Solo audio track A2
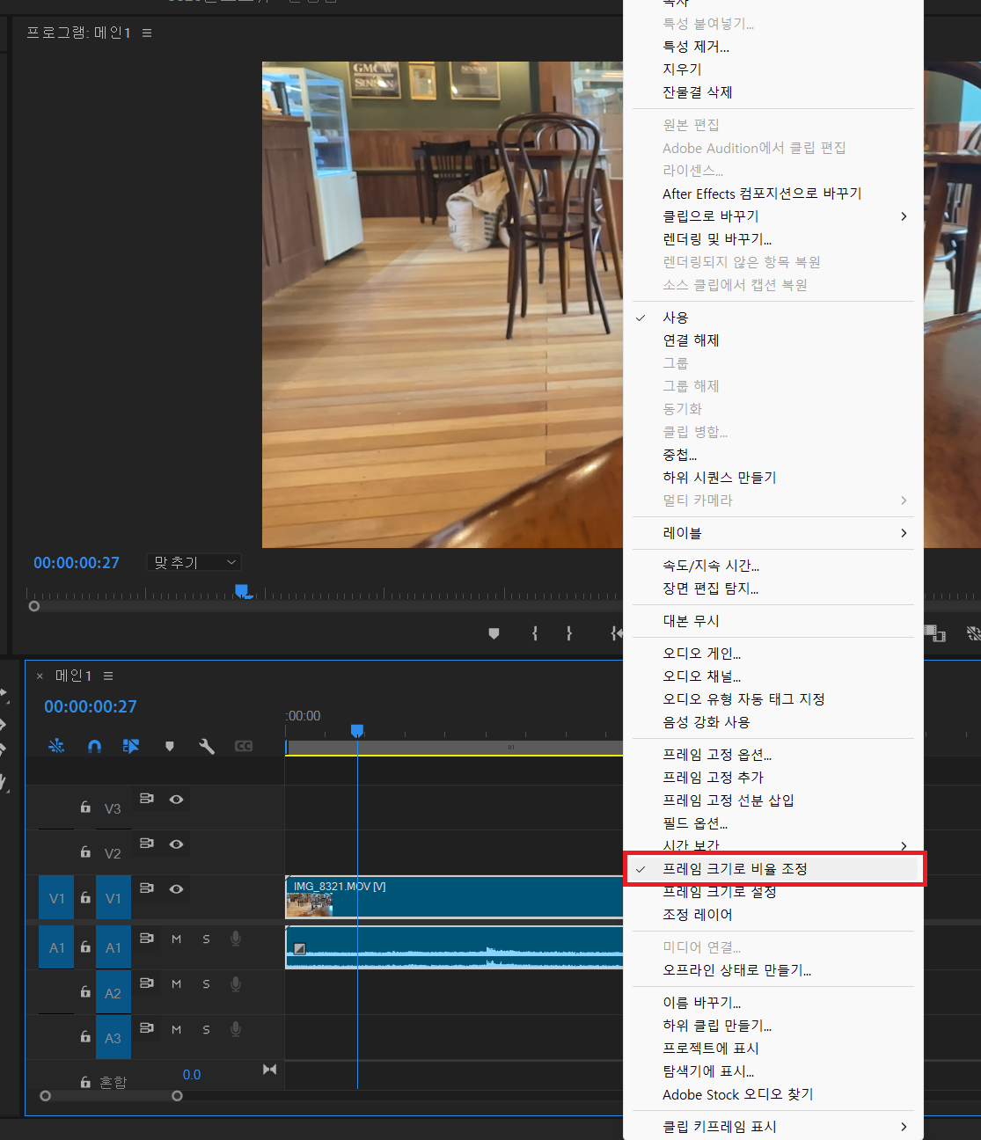Viewport: 981px width, 1140px height. click(206, 984)
